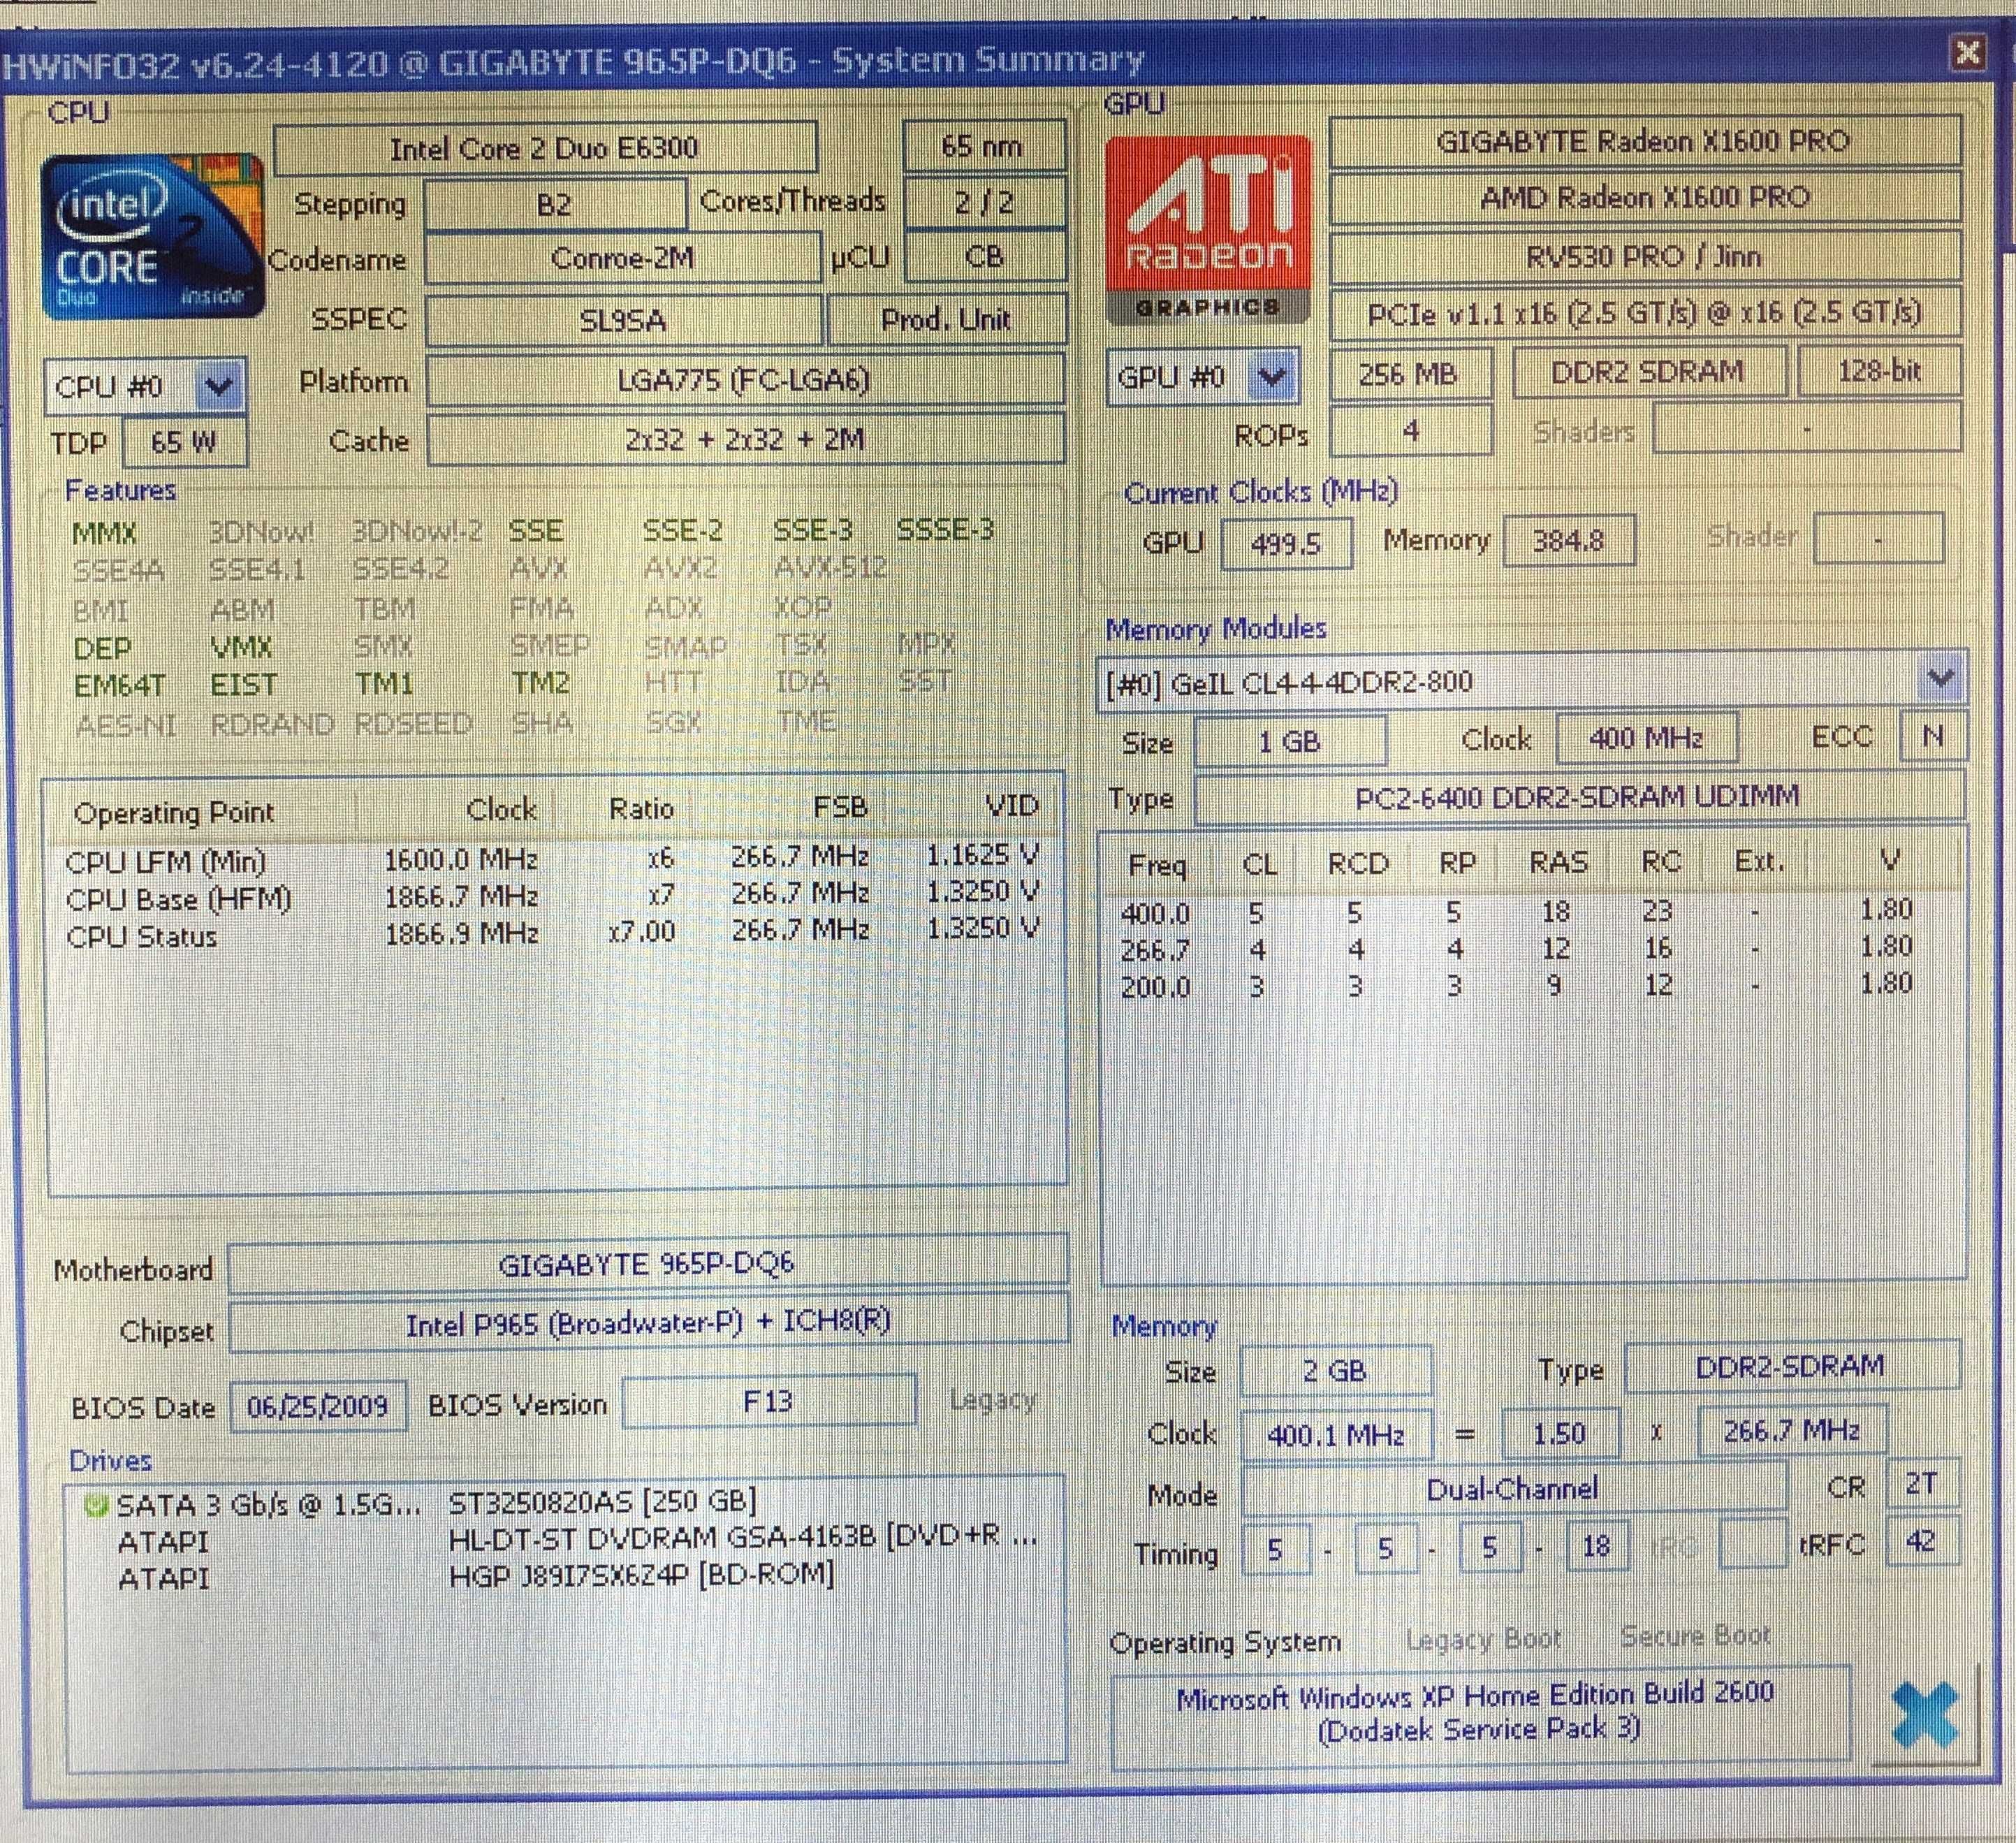The width and height of the screenshot is (2016, 1843).
Task: Click the MMX feature label
Action: point(104,533)
